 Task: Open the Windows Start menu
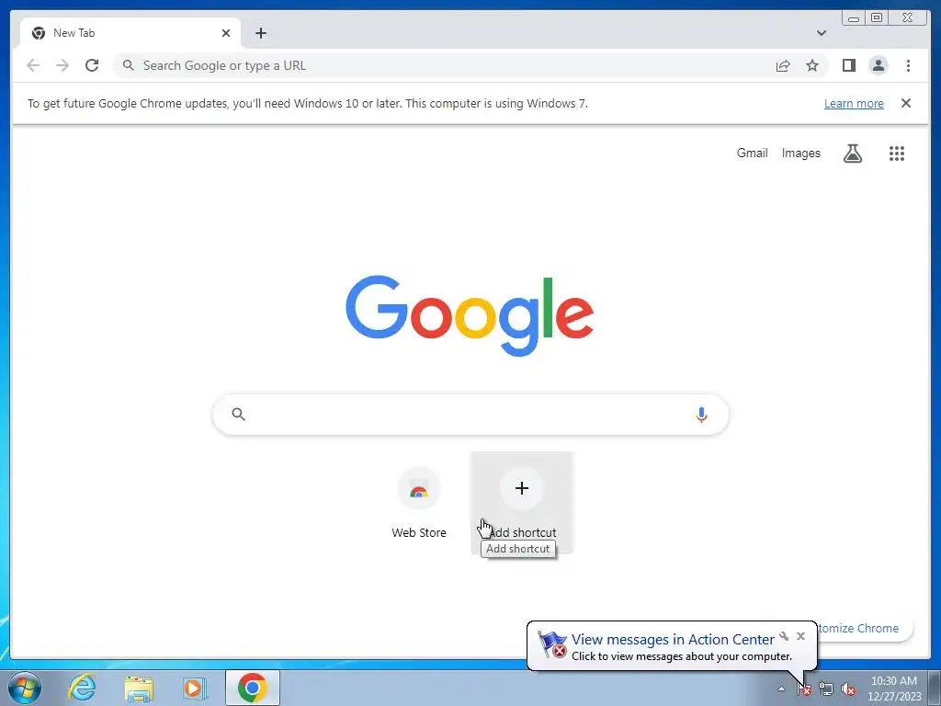pos(25,688)
